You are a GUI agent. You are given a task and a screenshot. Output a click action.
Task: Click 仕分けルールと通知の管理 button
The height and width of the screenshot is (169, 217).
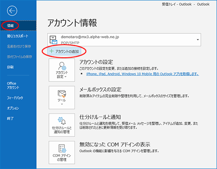click(62, 125)
